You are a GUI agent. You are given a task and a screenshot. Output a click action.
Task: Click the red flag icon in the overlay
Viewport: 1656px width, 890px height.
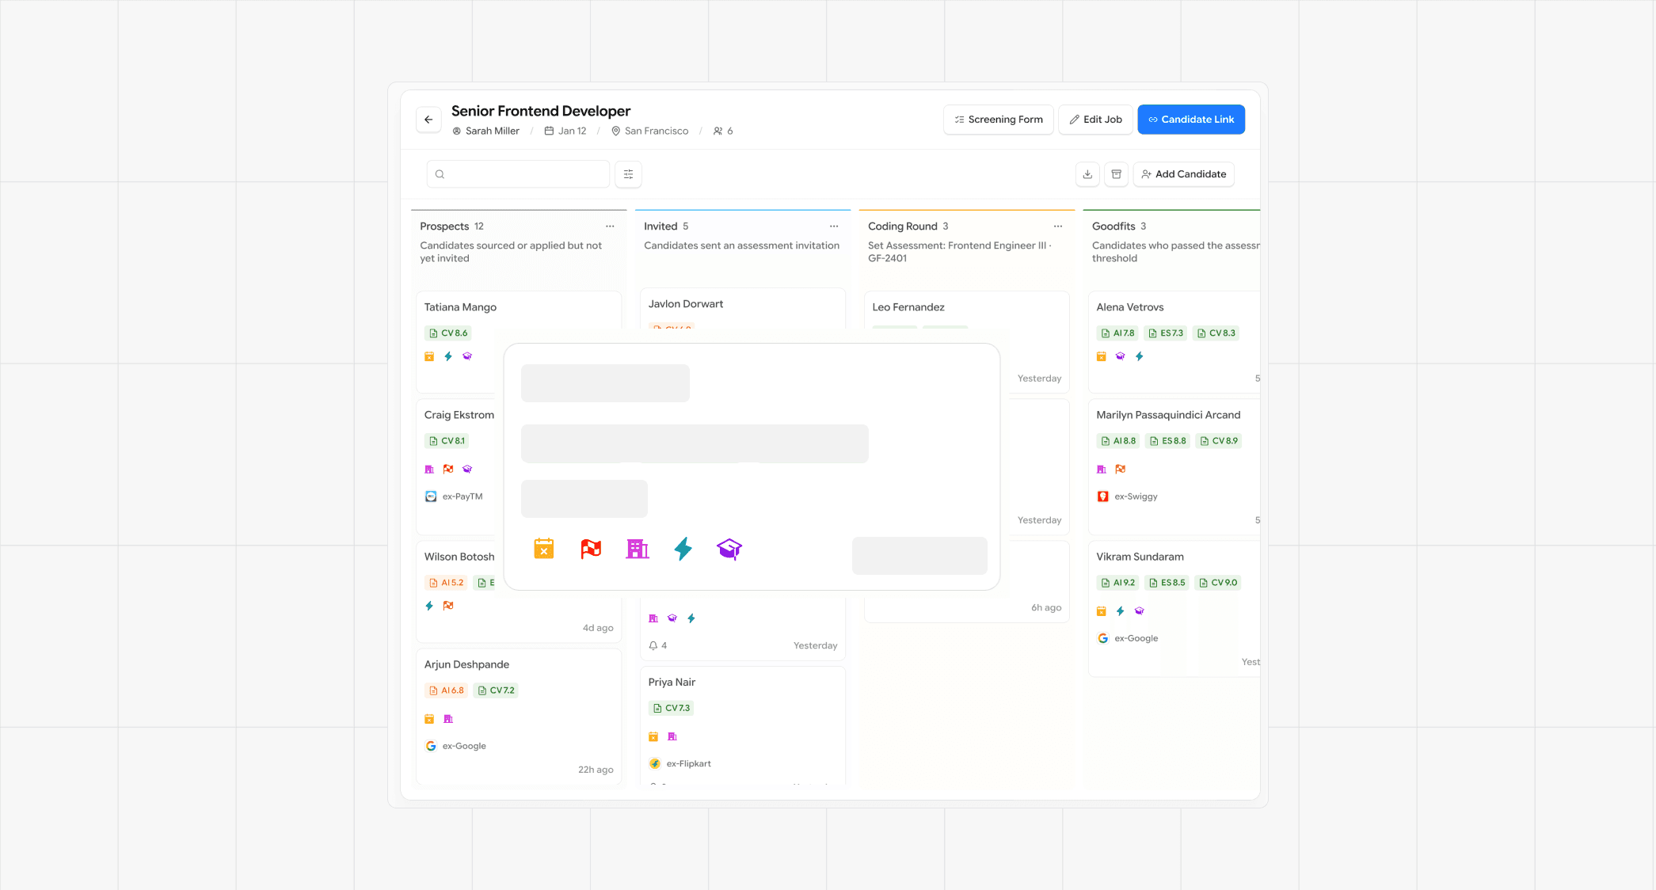590,549
